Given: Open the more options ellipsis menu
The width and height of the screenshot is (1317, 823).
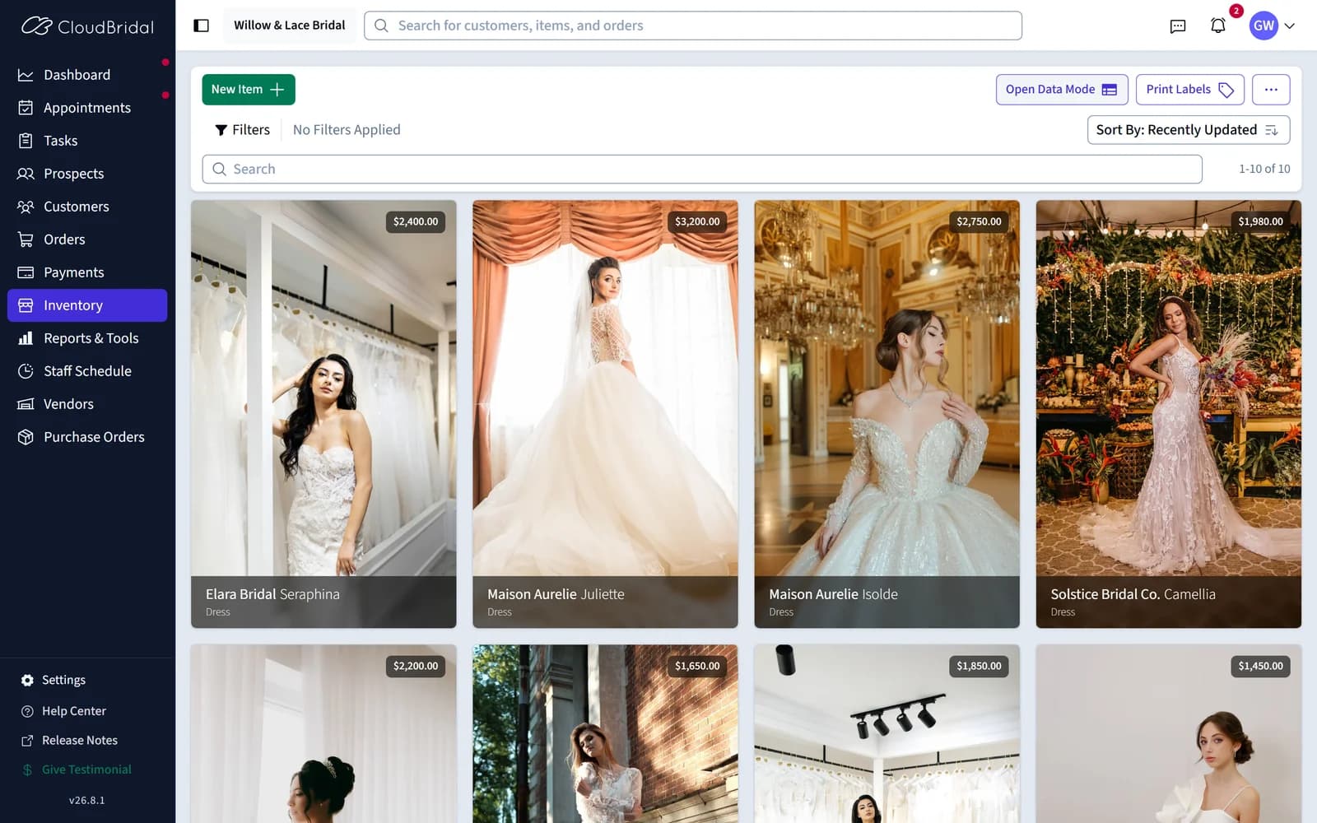Looking at the screenshot, I should [x=1271, y=90].
